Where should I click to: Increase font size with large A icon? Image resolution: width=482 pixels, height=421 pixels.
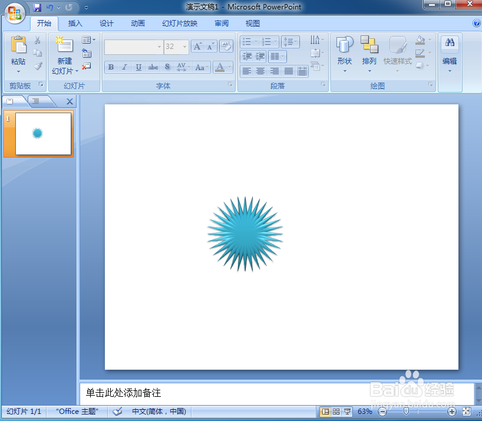[x=197, y=47]
